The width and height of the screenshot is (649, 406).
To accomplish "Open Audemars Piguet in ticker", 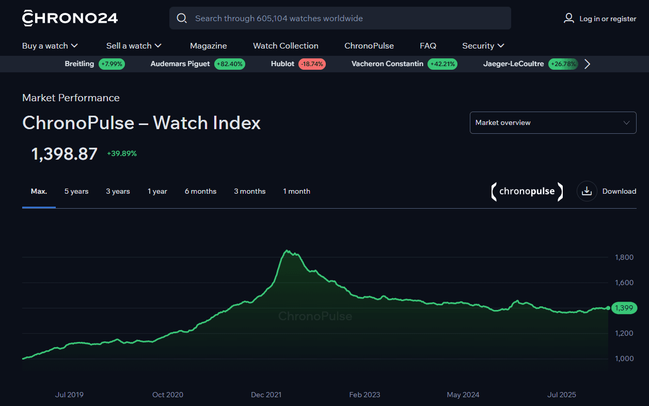I will click(x=180, y=64).
